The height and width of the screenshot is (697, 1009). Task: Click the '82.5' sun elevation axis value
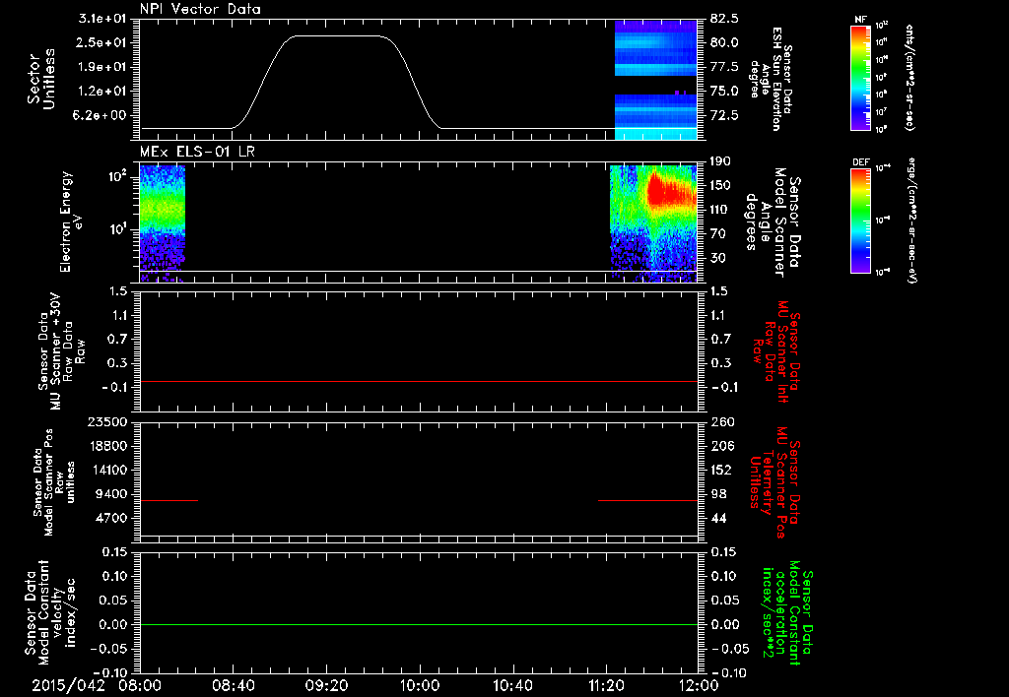(724, 19)
